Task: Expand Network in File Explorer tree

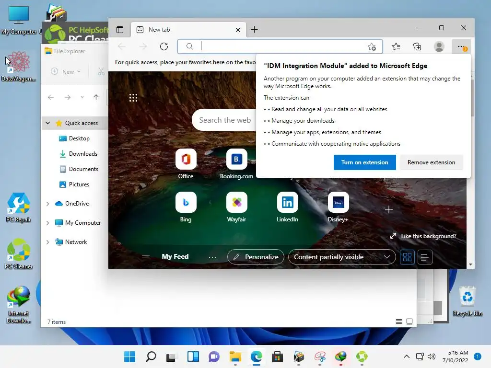Action: coord(47,242)
